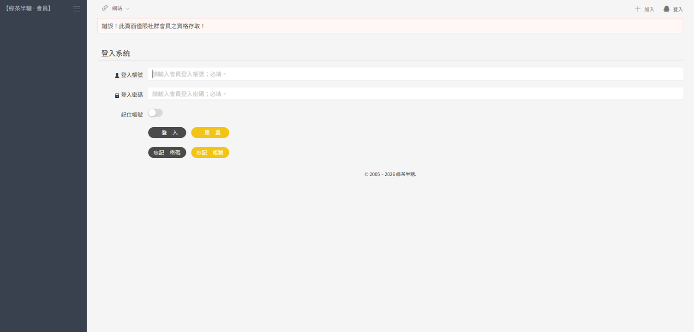Click the 忘記密碼 button
The image size is (694, 332).
pyautogui.click(x=167, y=153)
